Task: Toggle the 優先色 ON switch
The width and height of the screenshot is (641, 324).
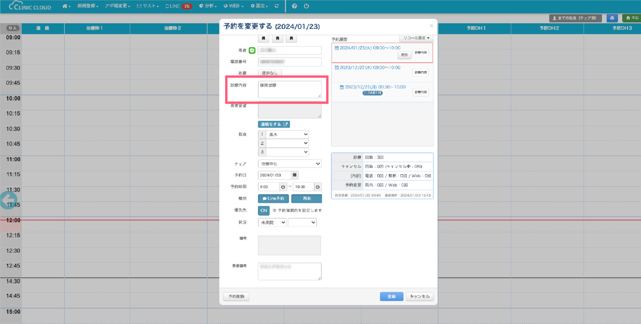Action: tap(264, 211)
